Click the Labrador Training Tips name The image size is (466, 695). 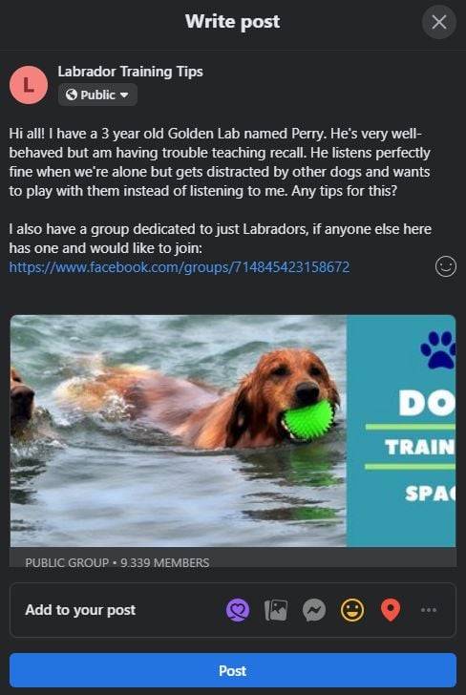[131, 72]
